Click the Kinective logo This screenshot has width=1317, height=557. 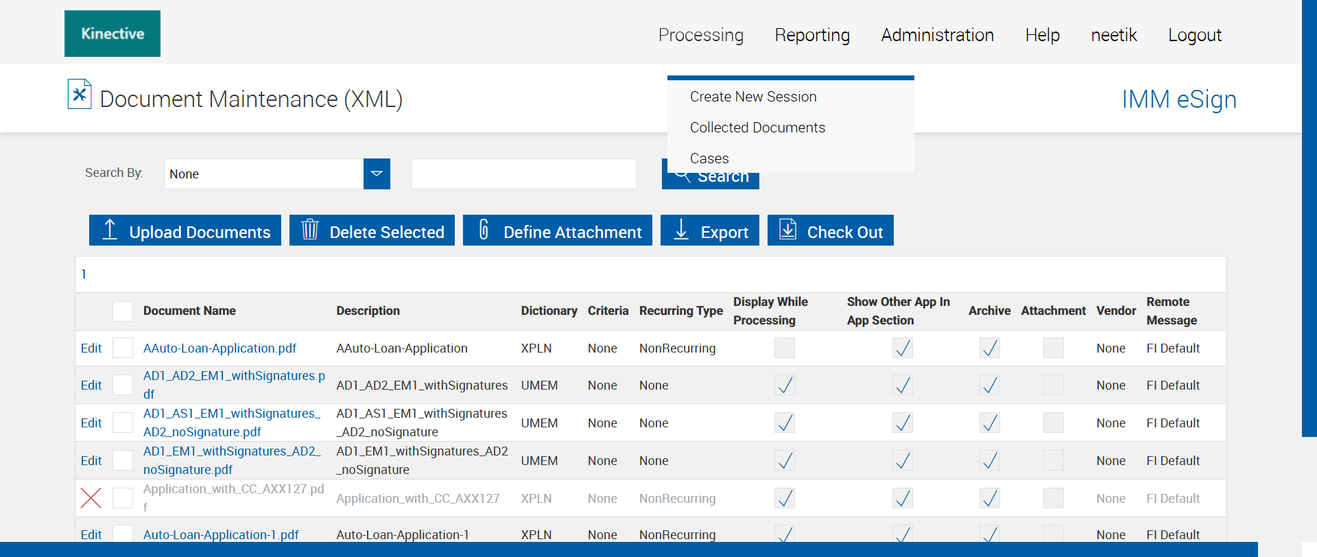(112, 34)
